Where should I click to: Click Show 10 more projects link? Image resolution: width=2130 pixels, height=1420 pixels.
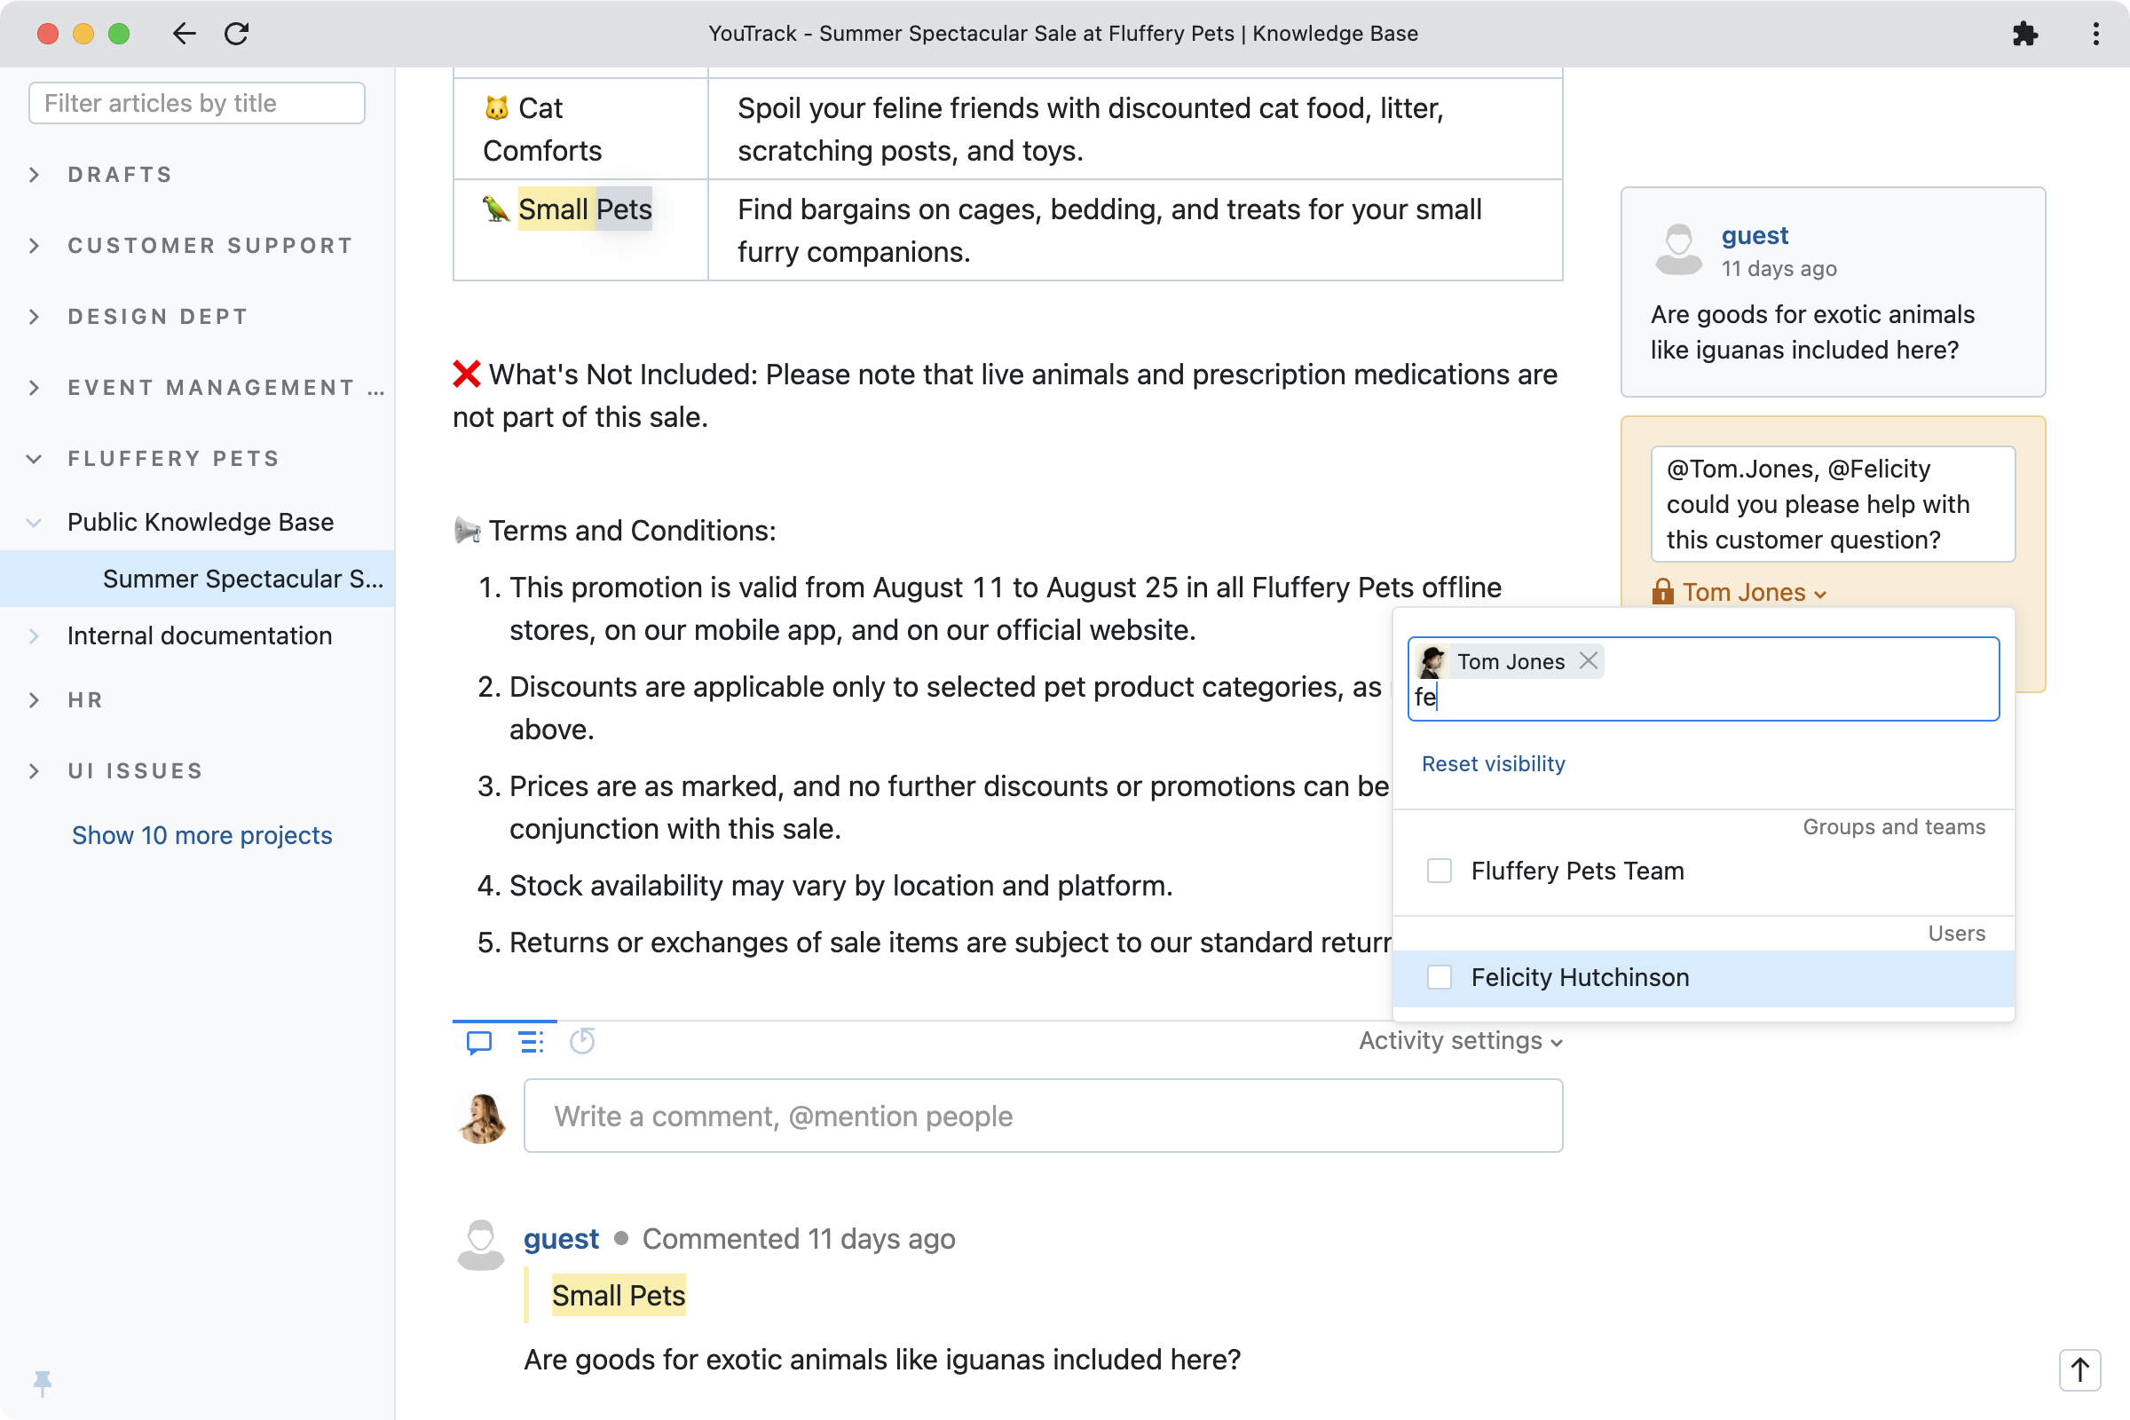[x=202, y=835]
